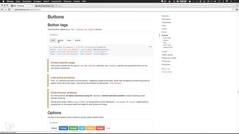239x134 pixels.
Task: Open the Anzeigen menu
Action: [37, 1]
